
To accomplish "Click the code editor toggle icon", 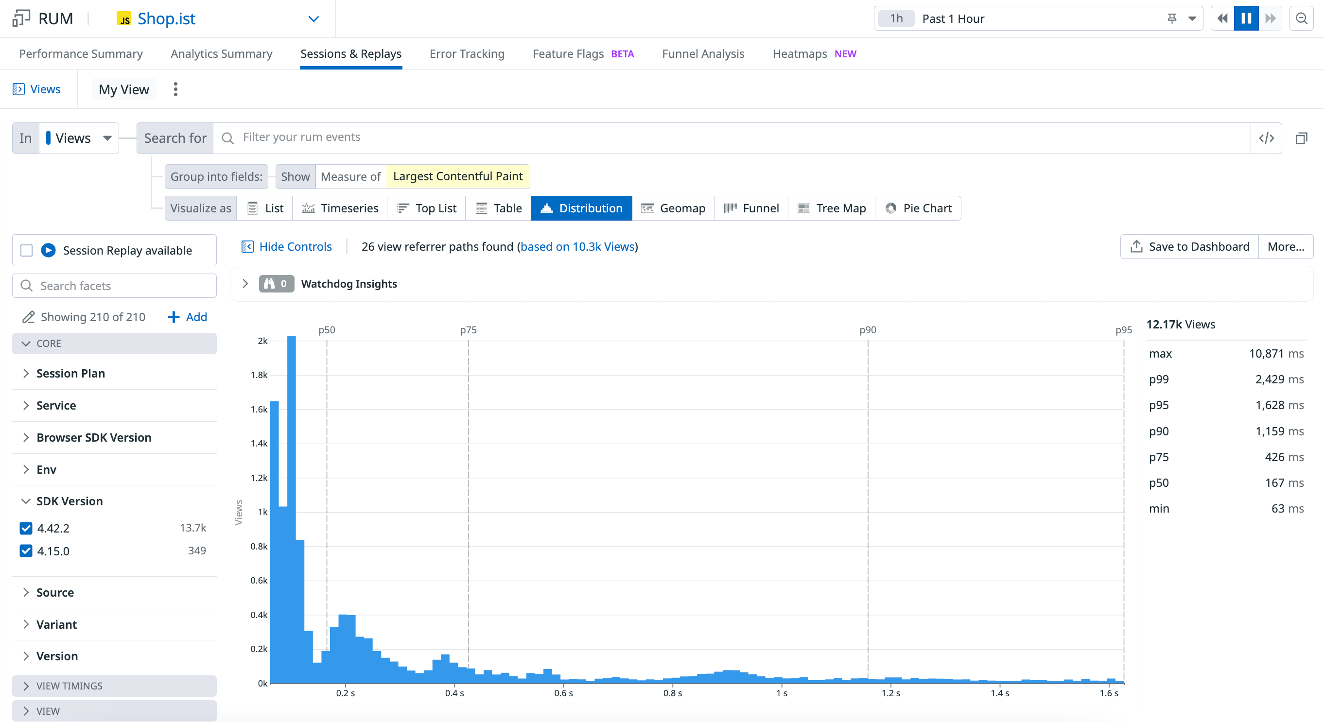I will pos(1266,138).
